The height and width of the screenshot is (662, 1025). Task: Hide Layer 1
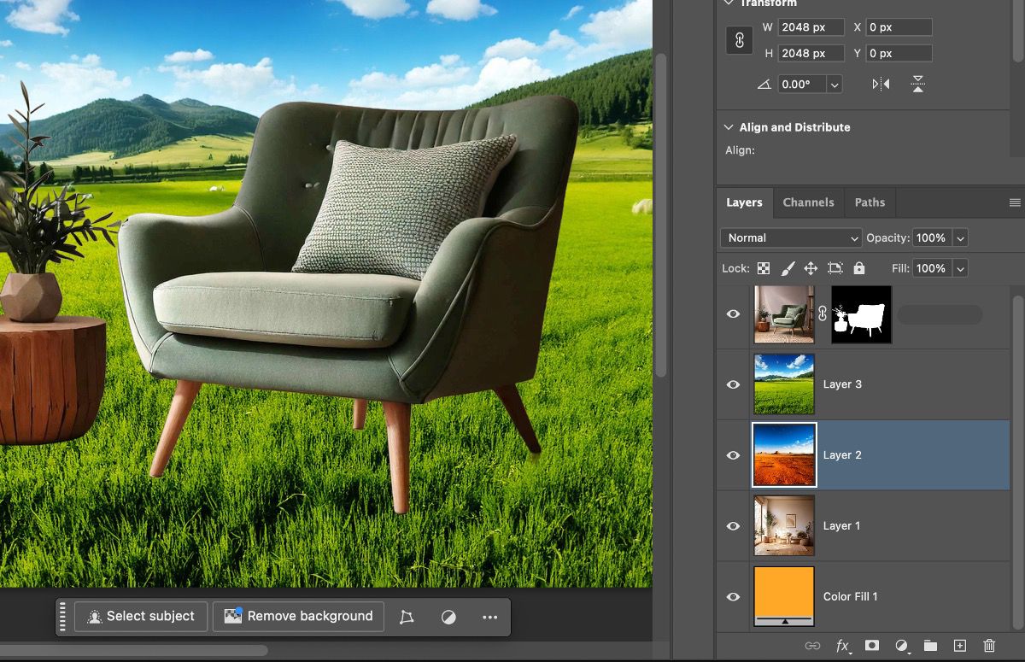733,526
